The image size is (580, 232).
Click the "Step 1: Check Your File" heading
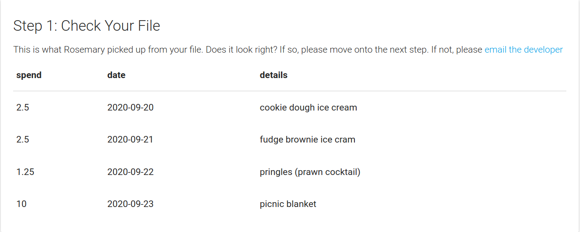coord(87,26)
